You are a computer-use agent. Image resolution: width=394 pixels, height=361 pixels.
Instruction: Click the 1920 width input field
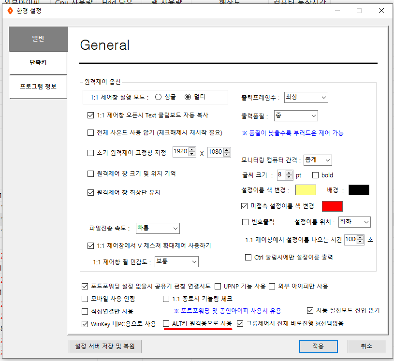[180, 152]
